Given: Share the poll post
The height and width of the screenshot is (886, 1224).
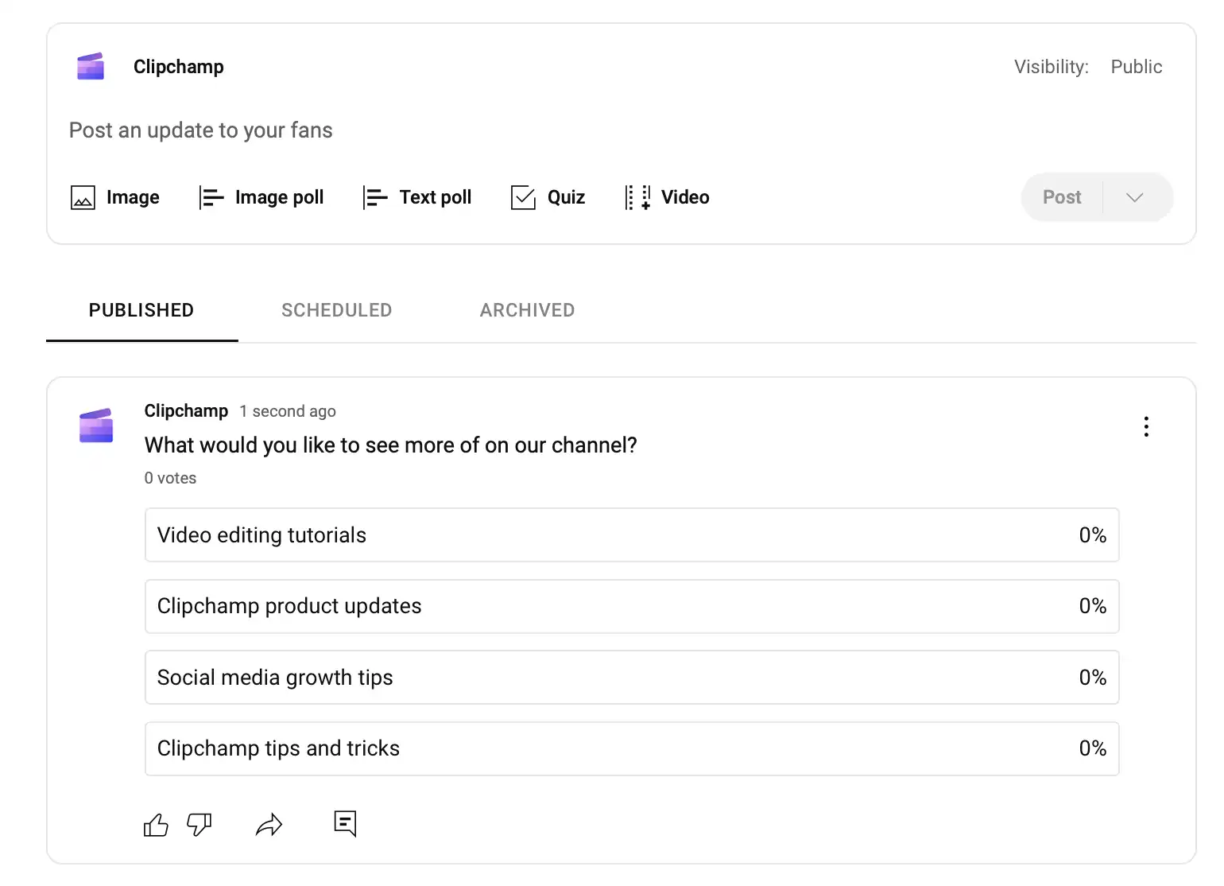Looking at the screenshot, I should 269,825.
